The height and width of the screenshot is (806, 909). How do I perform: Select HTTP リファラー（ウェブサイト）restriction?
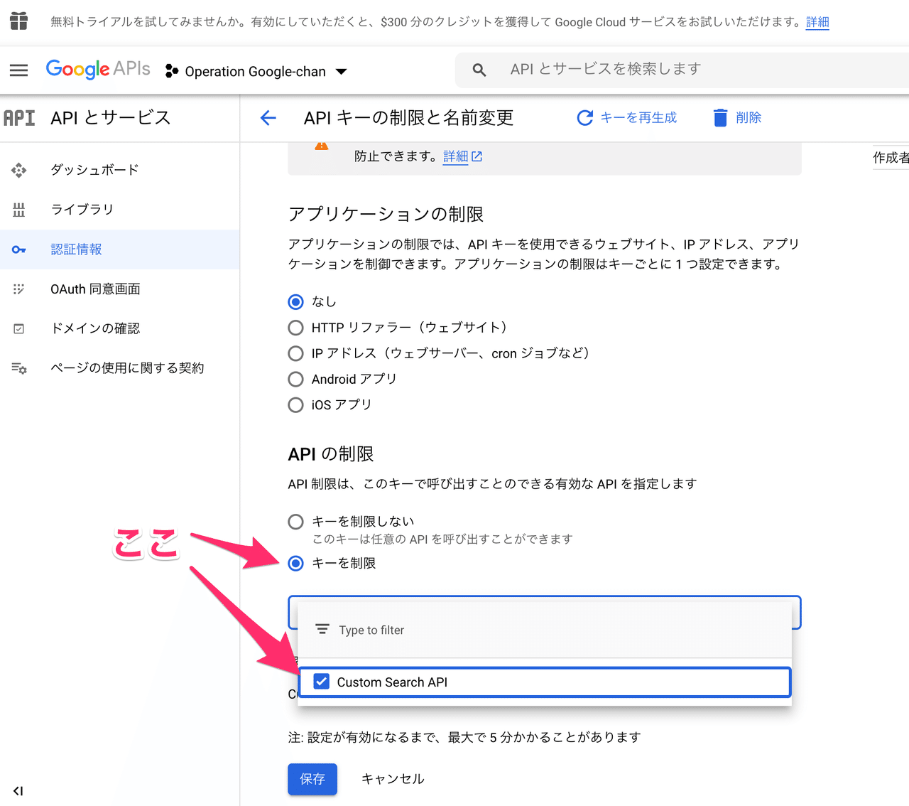click(x=296, y=328)
